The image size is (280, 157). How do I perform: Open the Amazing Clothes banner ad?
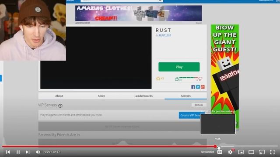[138, 13]
